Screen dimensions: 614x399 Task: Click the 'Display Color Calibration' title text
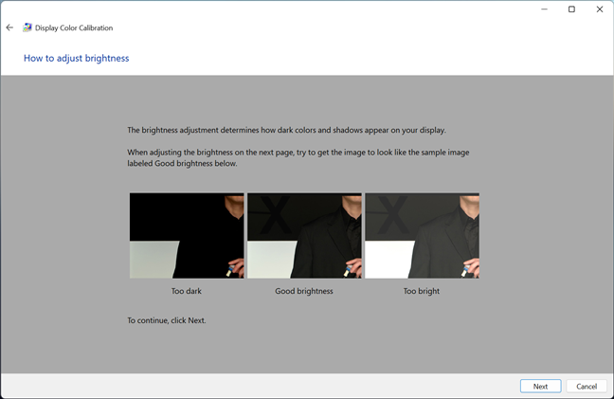click(74, 27)
